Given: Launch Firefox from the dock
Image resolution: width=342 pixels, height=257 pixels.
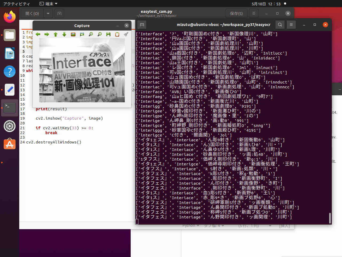Looking at the screenshot, I should tap(10, 17).
